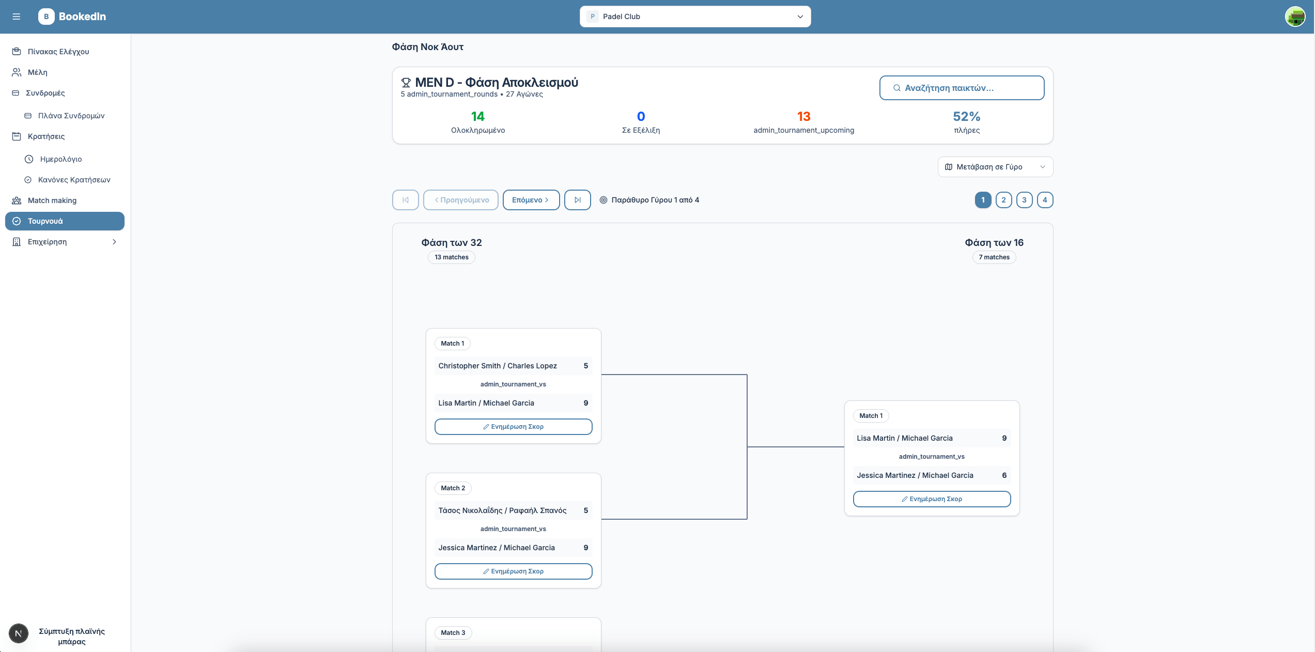Select the Μέλη members icon
Screen dimensions: 1315x652
pos(16,72)
